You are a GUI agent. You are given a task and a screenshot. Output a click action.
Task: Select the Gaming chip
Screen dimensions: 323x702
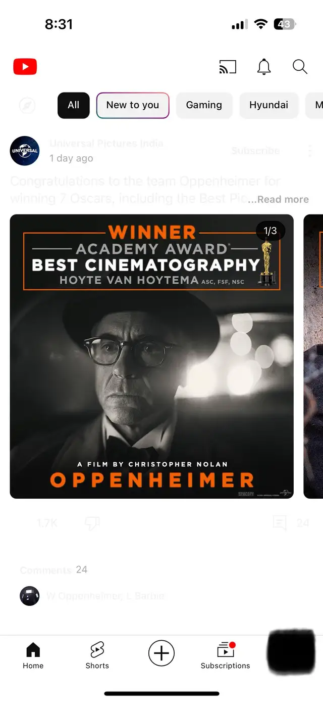pyautogui.click(x=204, y=105)
